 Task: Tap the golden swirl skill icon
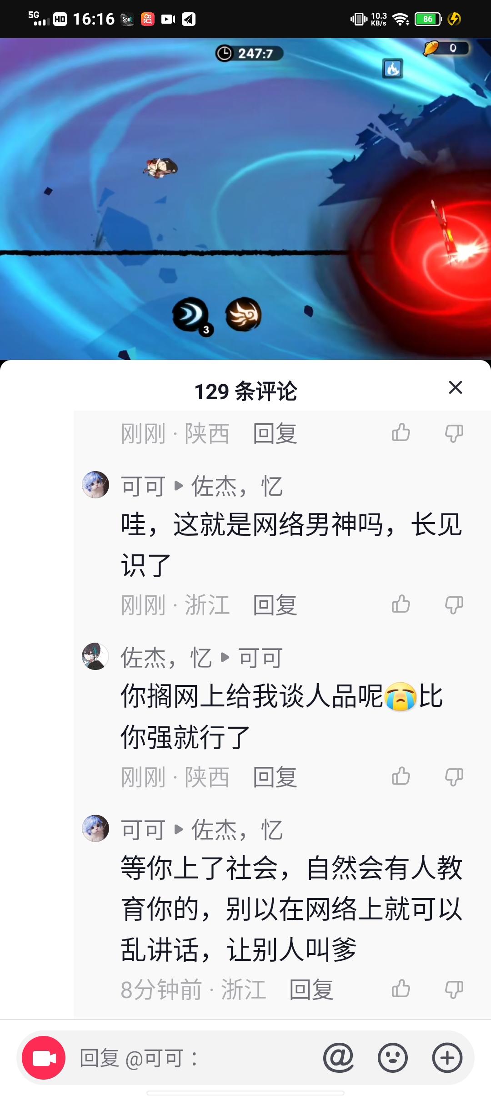244,314
